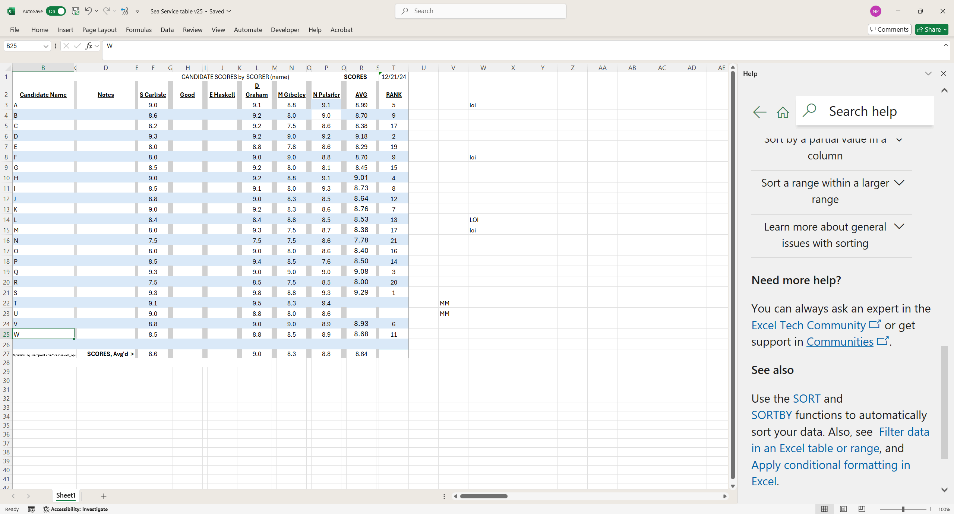
Task: Click the Share button
Action: [x=932, y=29]
